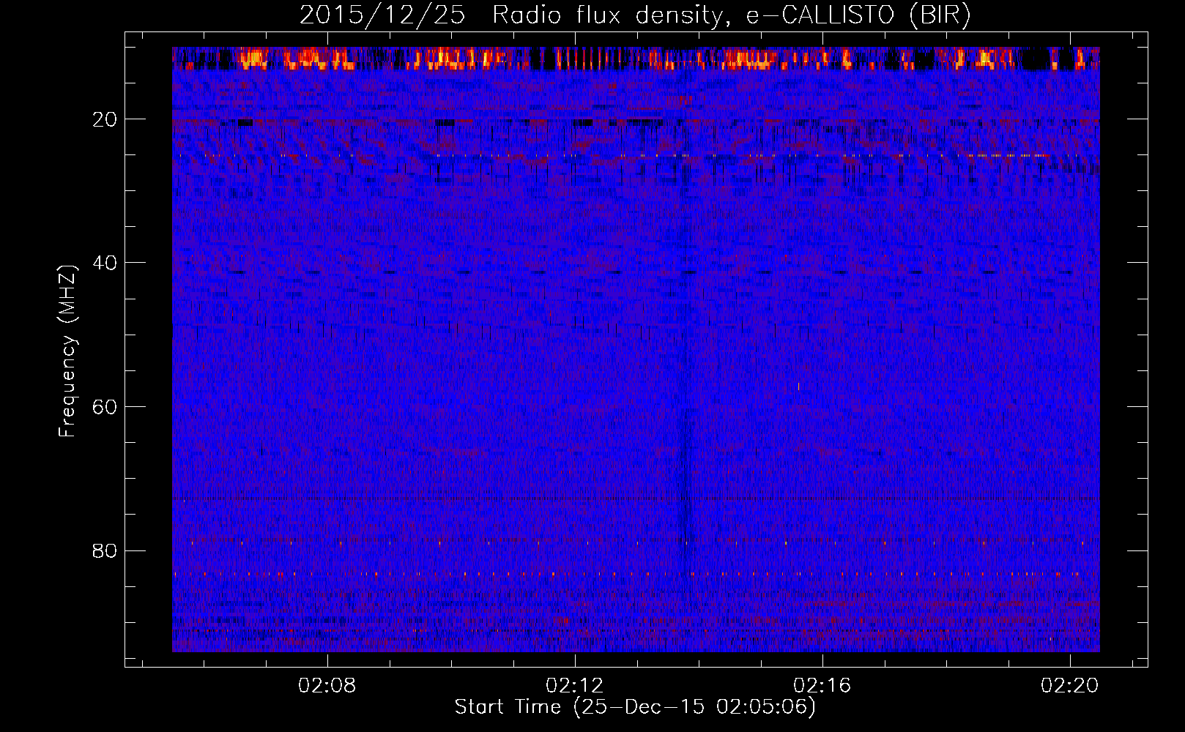Image resolution: width=1185 pixels, height=732 pixels.
Task: Click the 02:12 time tick label
Action: [x=575, y=685]
